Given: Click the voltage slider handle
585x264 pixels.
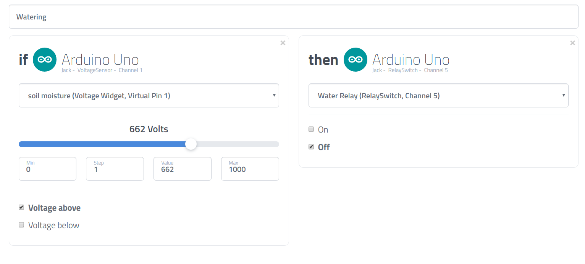Looking at the screenshot, I should (x=191, y=144).
